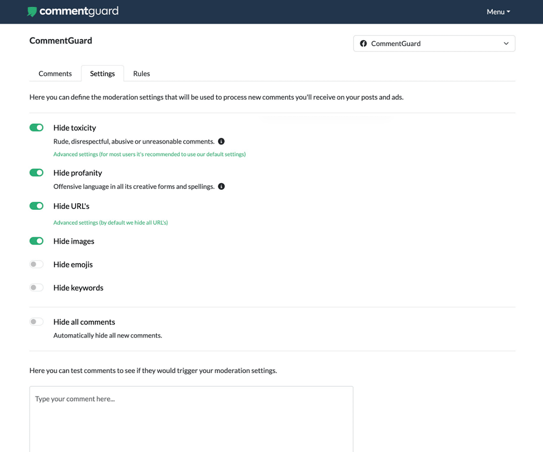The width and height of the screenshot is (543, 452).
Task: Enable automatic hiding of all comments
Action: pos(36,321)
